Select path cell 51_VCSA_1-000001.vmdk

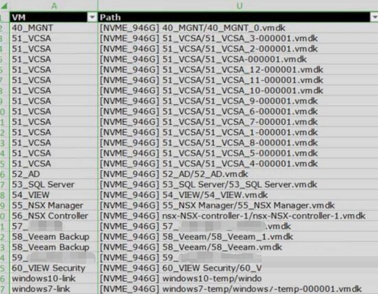(x=238, y=132)
